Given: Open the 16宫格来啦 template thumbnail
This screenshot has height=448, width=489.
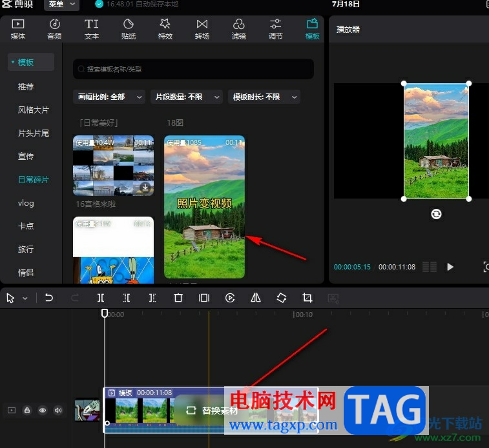Looking at the screenshot, I should [x=113, y=166].
